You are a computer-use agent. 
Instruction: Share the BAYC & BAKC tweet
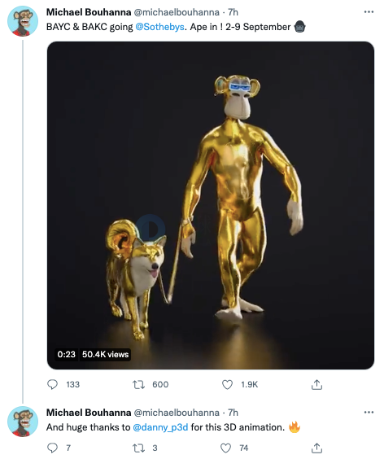(316, 384)
